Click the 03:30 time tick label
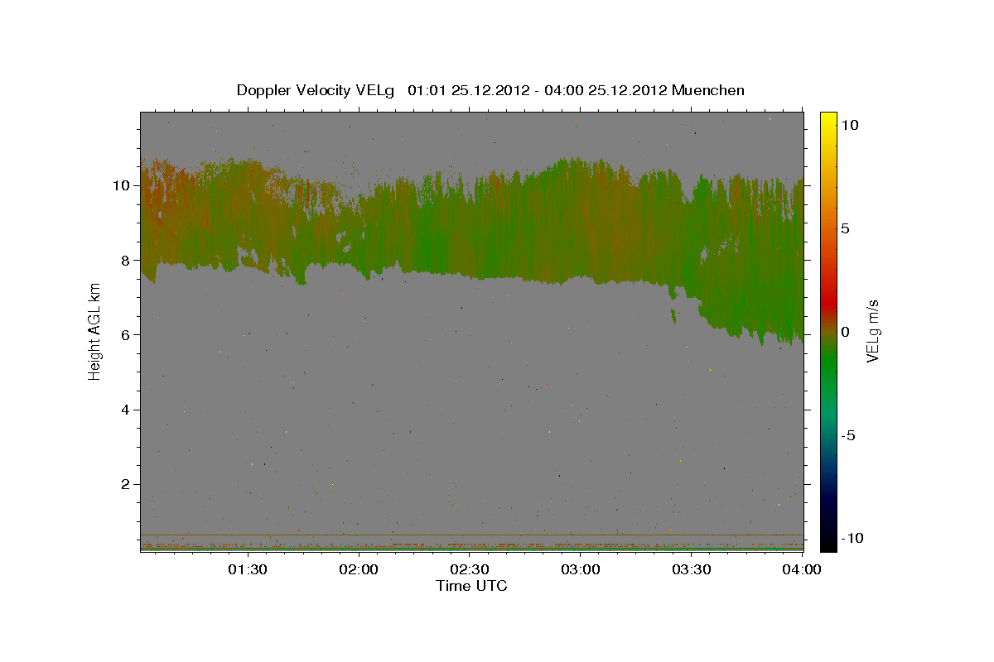This screenshot has height=662, width=994. click(x=692, y=569)
